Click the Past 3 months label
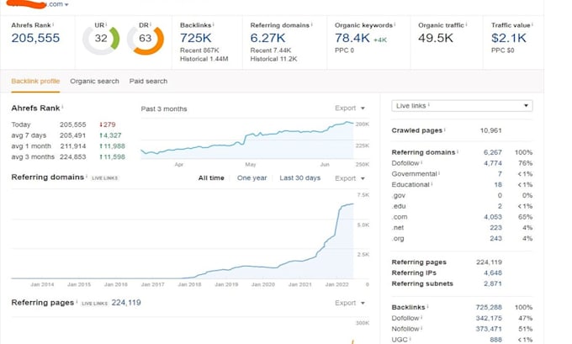Image resolution: width=572 pixels, height=344 pixels. click(164, 108)
